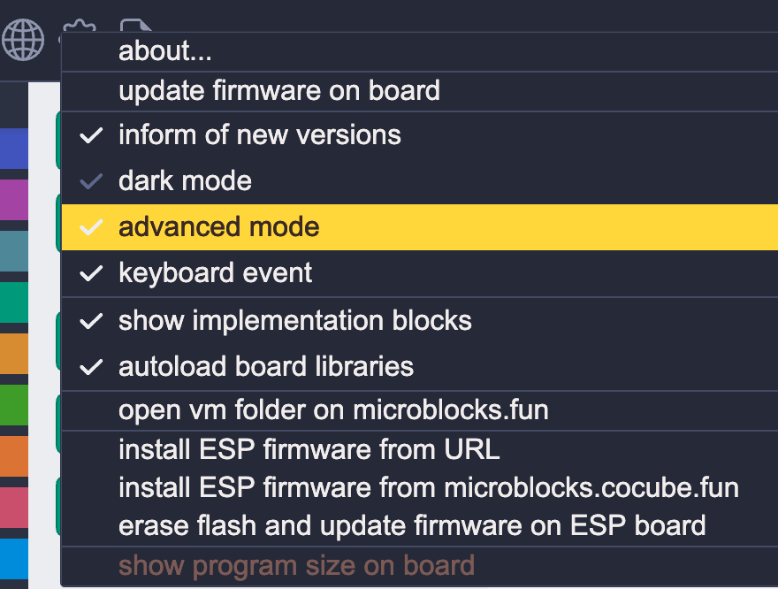Click the purple category swatch
Image resolution: width=778 pixels, height=589 pixels.
point(14,200)
